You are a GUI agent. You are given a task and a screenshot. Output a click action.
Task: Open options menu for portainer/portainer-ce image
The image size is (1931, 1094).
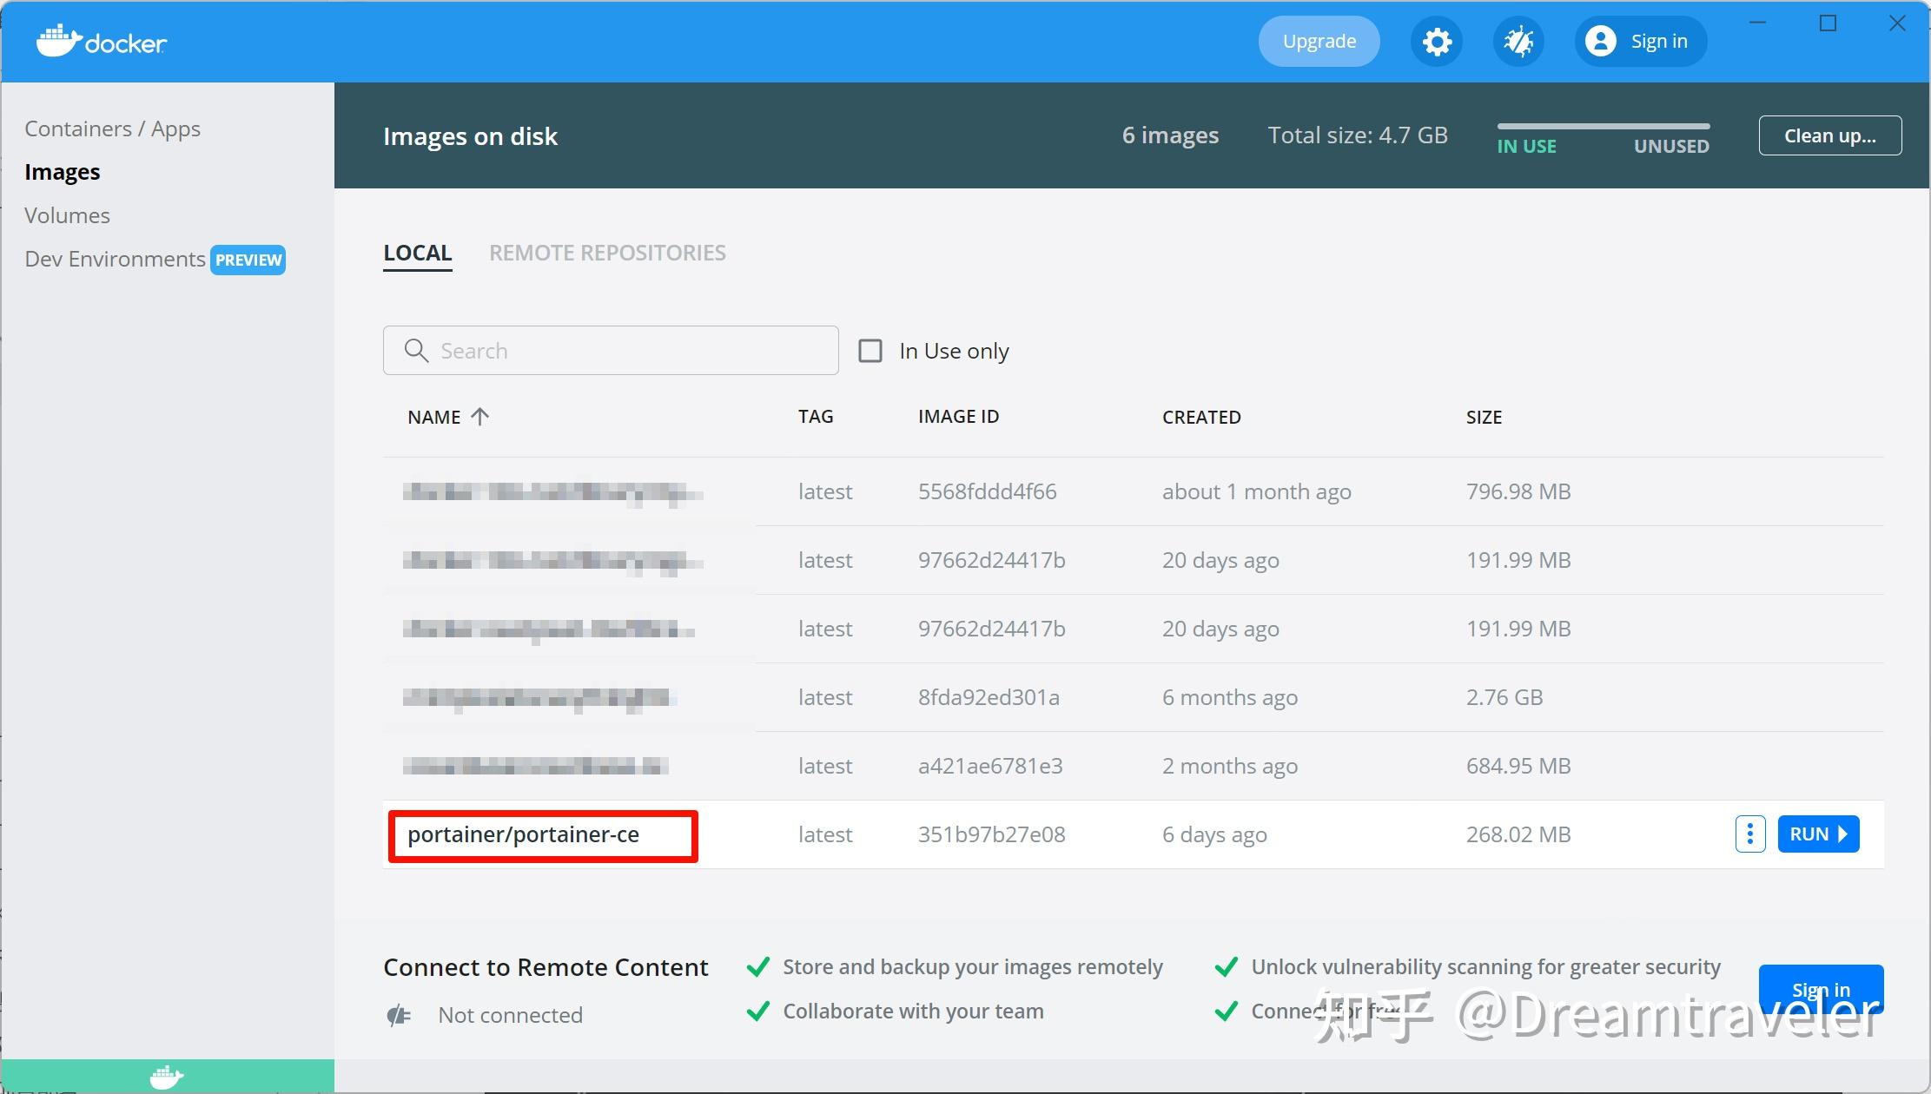[1749, 834]
